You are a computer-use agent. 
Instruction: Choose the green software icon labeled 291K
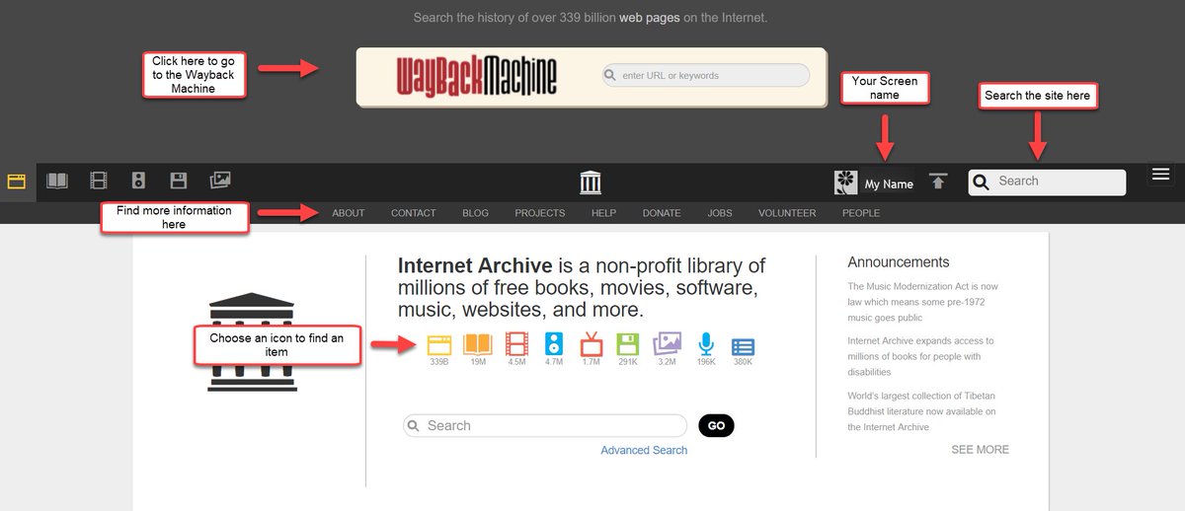point(628,344)
